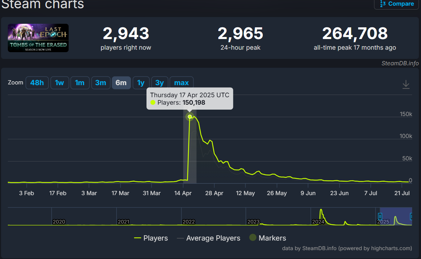Toggle the Average Players legend entry

209,238
